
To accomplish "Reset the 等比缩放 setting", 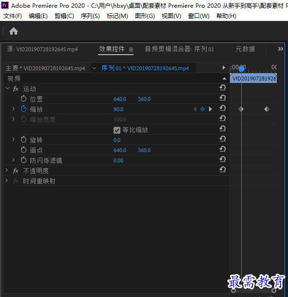I will (x=223, y=129).
